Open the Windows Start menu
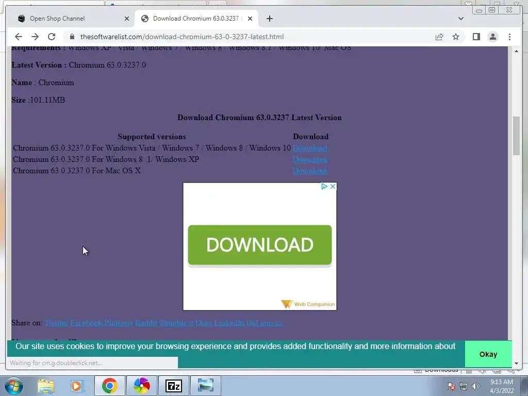The height and width of the screenshot is (396, 528). (13, 386)
